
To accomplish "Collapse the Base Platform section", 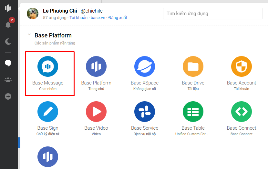I will 29,35.
